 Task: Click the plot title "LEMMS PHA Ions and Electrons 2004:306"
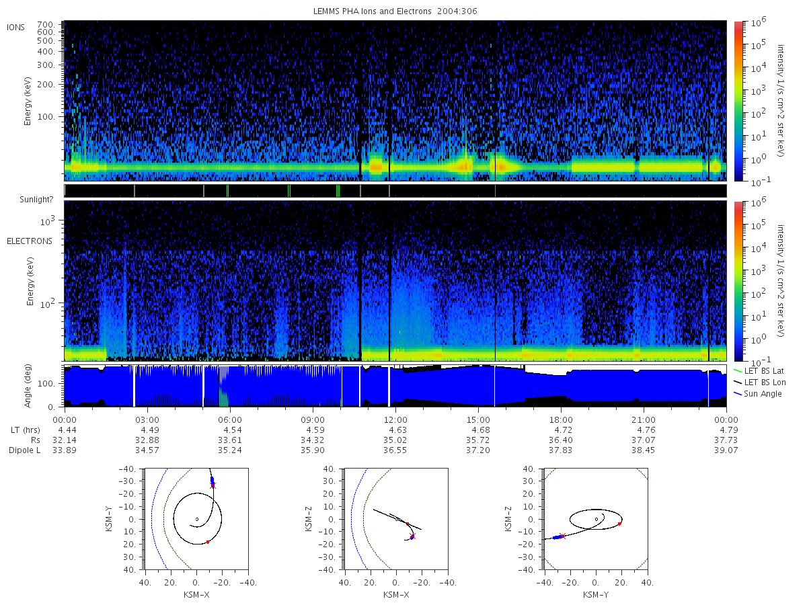pos(395,11)
